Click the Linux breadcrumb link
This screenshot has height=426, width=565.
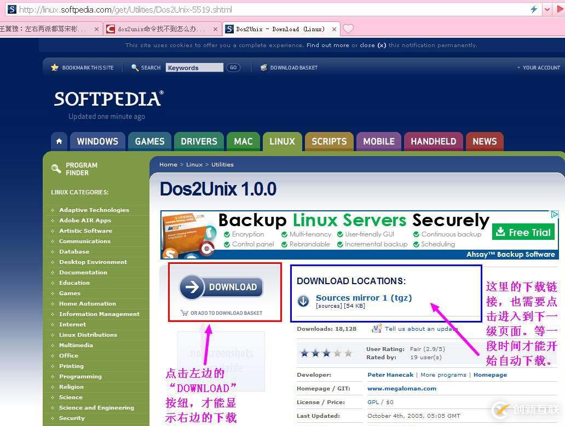[194, 164]
